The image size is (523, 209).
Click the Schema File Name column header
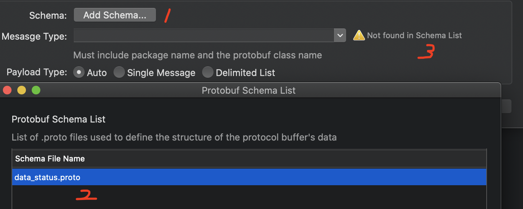tap(49, 159)
